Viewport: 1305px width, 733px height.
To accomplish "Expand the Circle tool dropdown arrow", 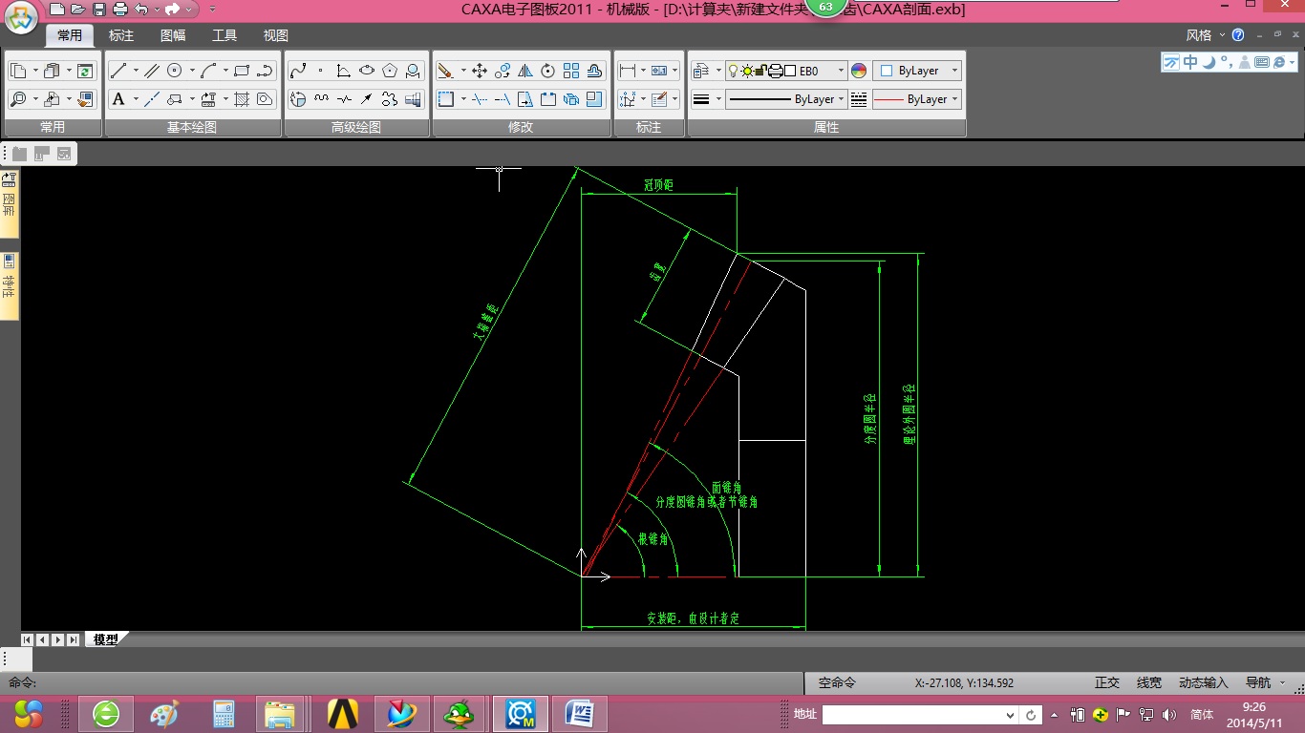I will (x=192, y=71).
